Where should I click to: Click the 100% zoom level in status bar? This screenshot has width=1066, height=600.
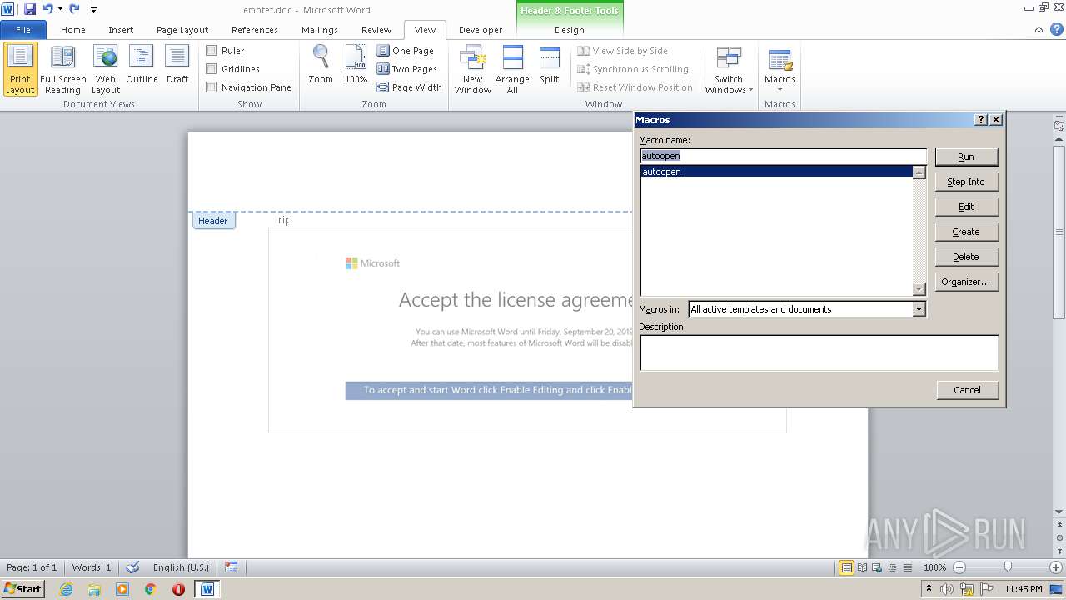(934, 567)
